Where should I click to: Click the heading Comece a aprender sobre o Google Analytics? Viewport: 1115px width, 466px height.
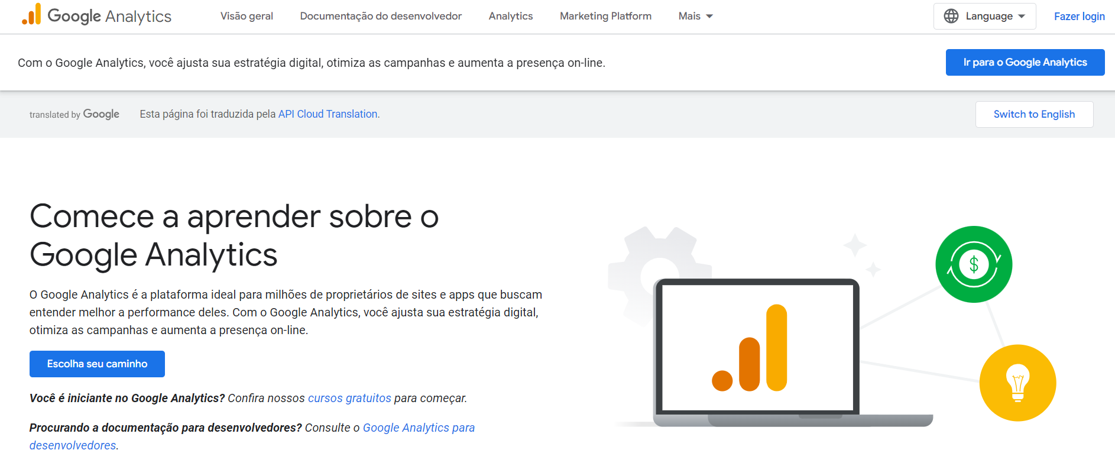[234, 235]
